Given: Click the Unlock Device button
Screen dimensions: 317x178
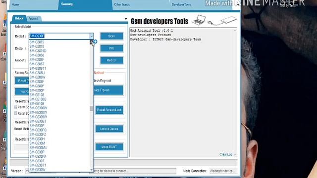Looking at the screenshot, I should (x=109, y=129).
